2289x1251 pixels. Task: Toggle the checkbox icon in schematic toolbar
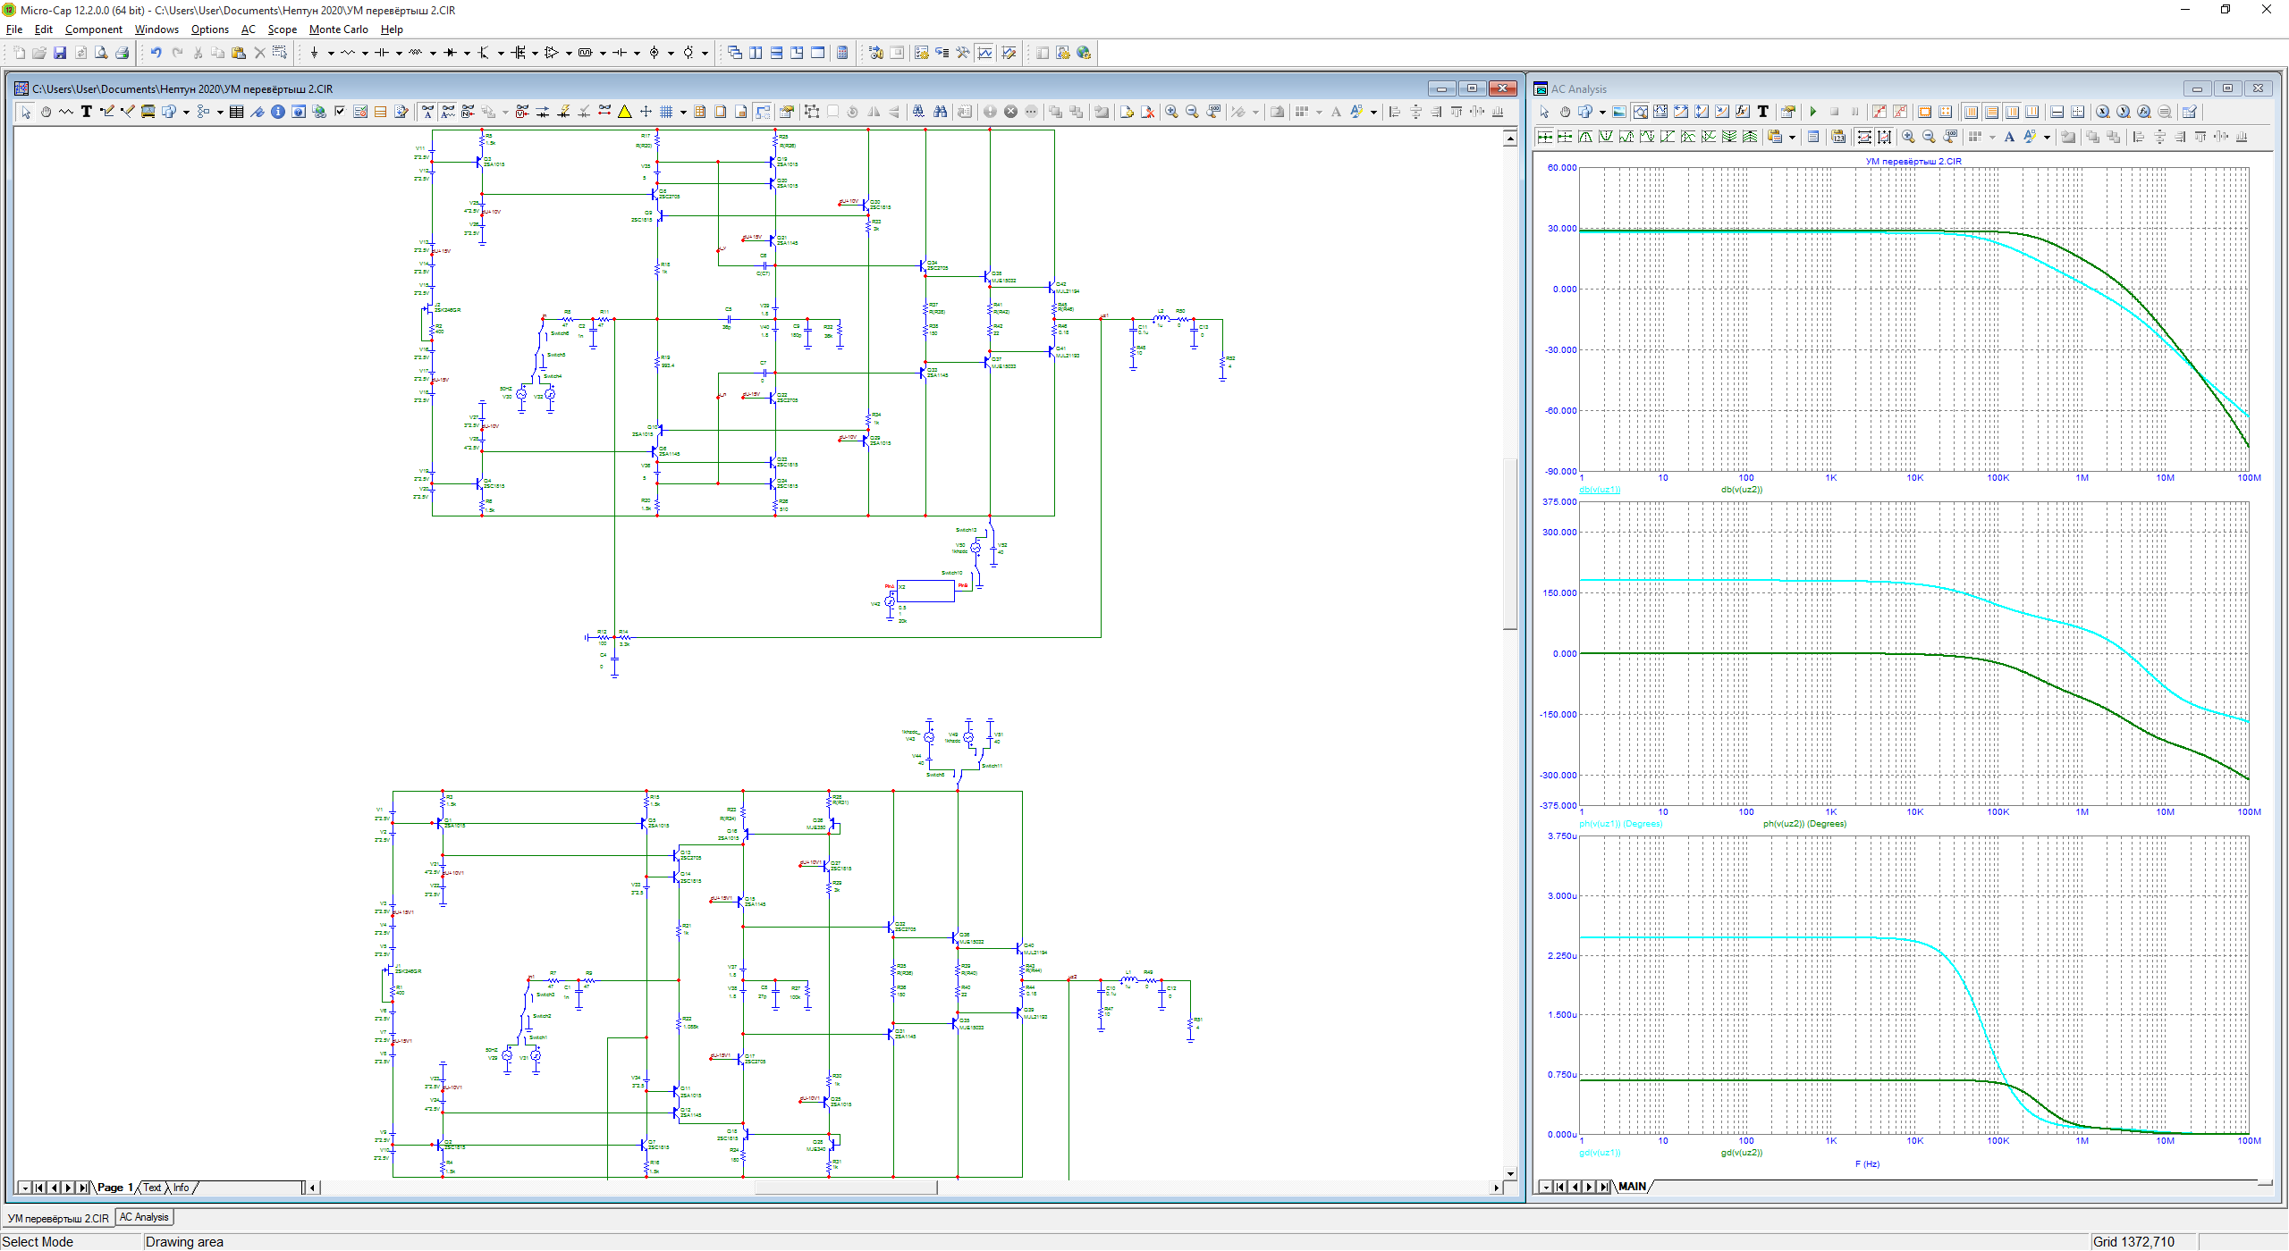click(x=340, y=112)
